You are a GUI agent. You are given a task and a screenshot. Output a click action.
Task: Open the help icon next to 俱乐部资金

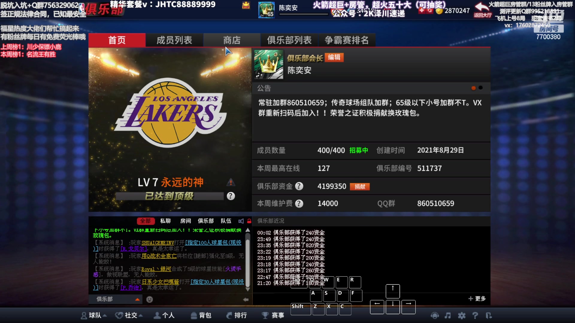click(299, 186)
